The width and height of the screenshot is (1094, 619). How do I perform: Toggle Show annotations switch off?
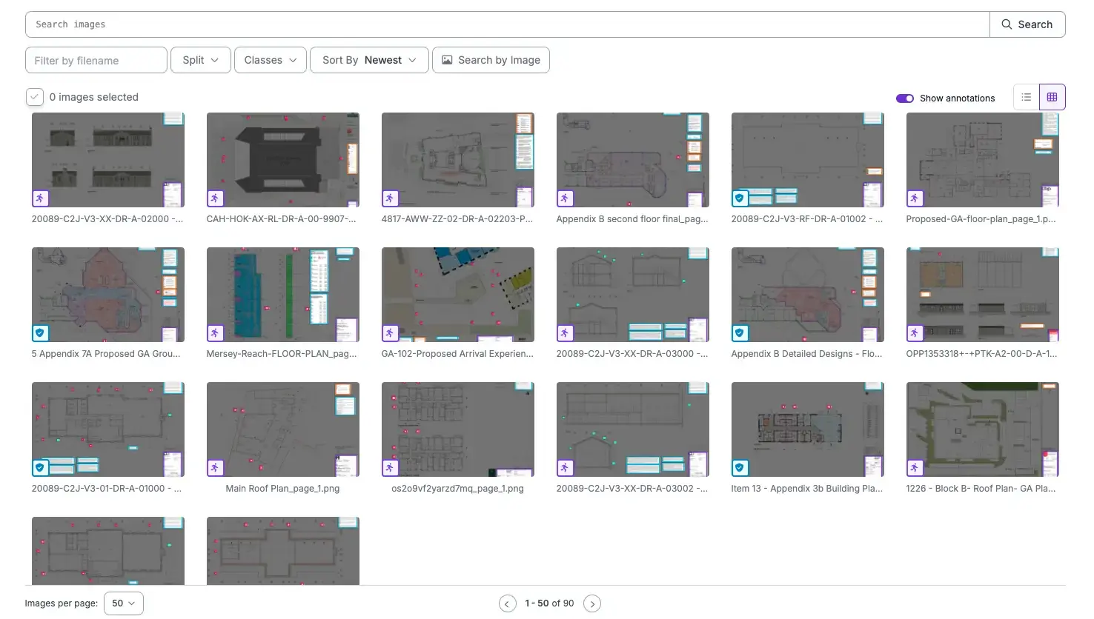[x=905, y=98]
